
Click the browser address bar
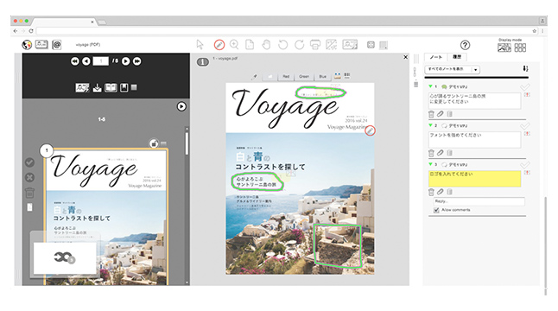[x=283, y=31]
